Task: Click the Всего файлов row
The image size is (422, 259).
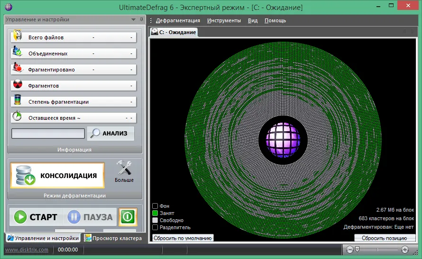Action: [73, 37]
